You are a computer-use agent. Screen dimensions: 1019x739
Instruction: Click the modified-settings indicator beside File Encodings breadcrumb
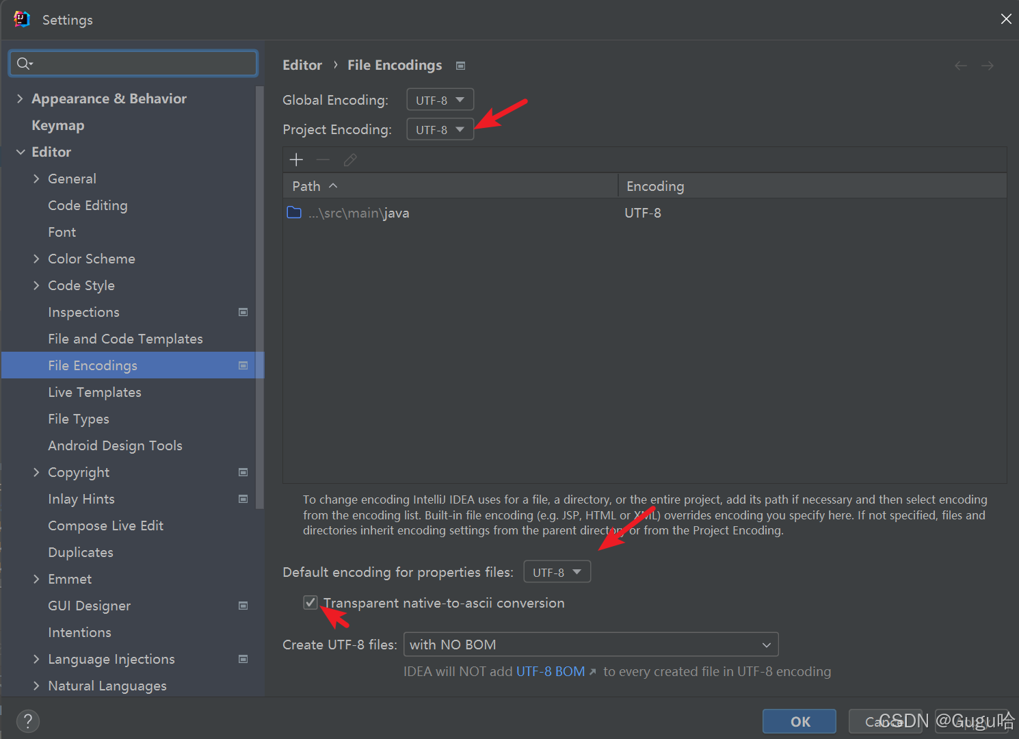pyautogui.click(x=460, y=65)
